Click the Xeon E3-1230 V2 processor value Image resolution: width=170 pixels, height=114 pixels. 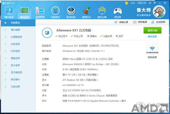88,59
